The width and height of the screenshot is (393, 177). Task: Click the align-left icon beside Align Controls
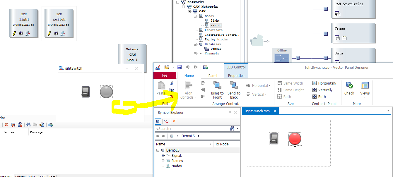click(203, 83)
